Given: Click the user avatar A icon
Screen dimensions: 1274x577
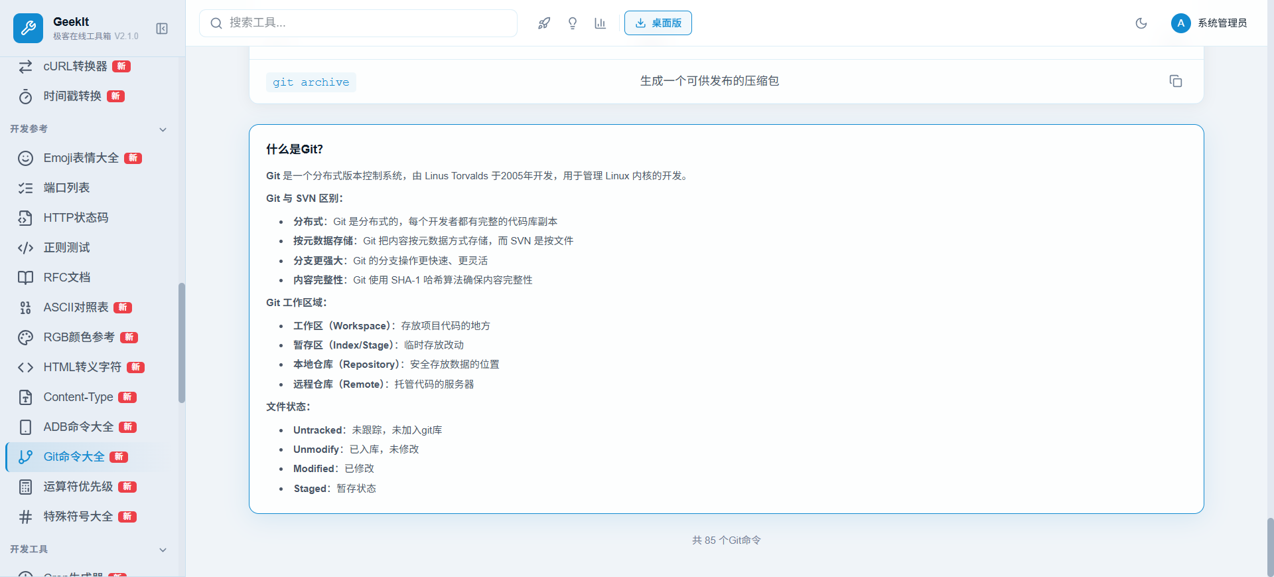Looking at the screenshot, I should click(1180, 23).
